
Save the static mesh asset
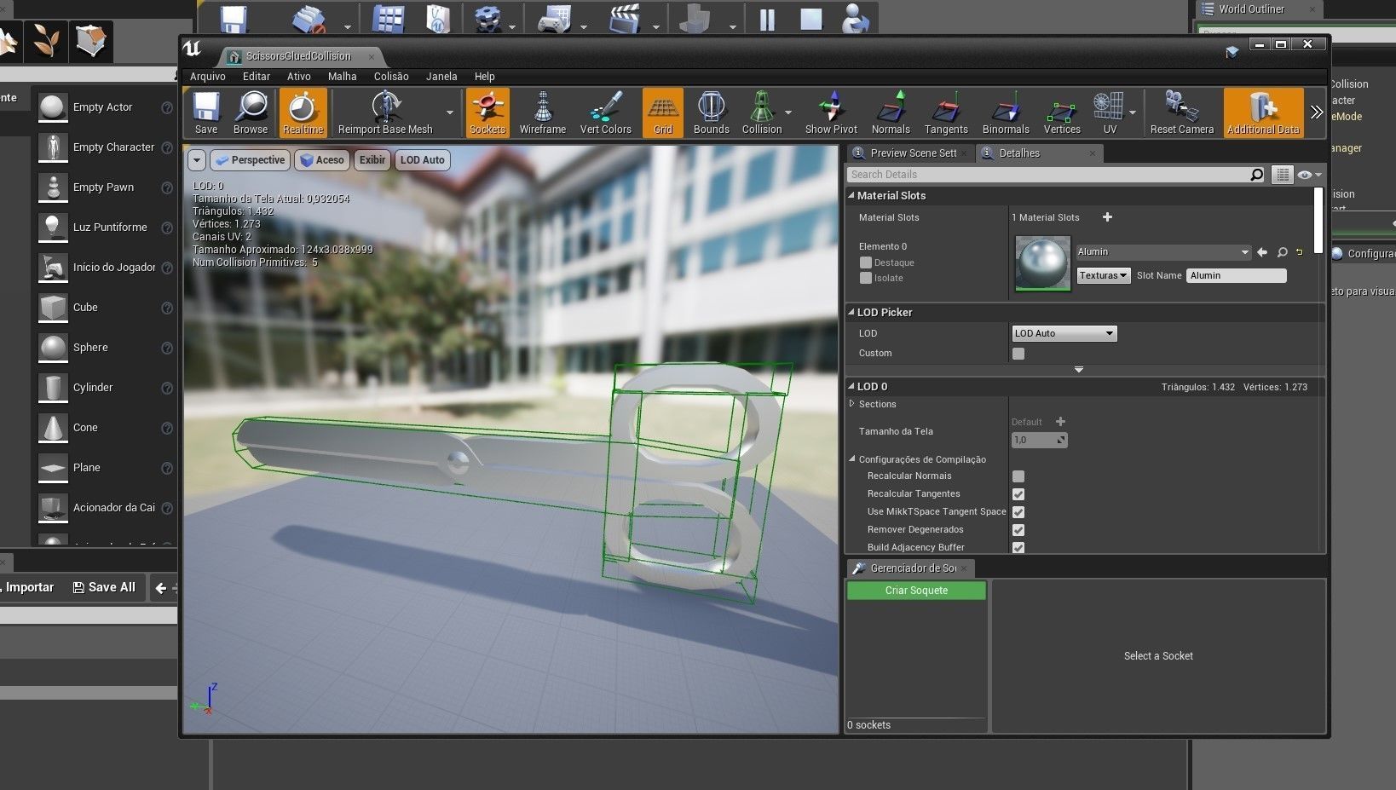coord(206,113)
